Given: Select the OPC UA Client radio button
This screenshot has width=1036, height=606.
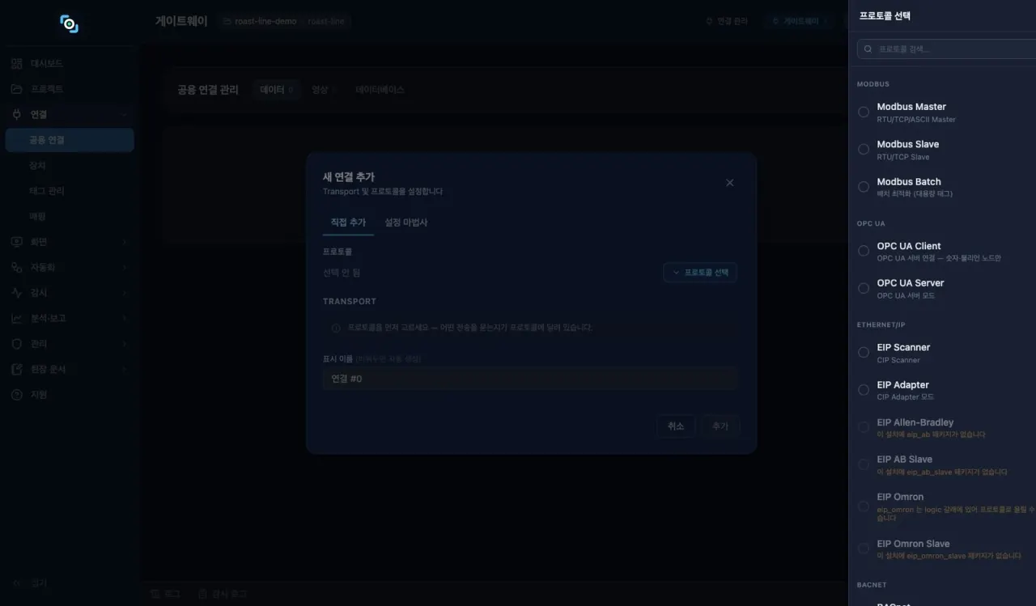Looking at the screenshot, I should click(864, 251).
